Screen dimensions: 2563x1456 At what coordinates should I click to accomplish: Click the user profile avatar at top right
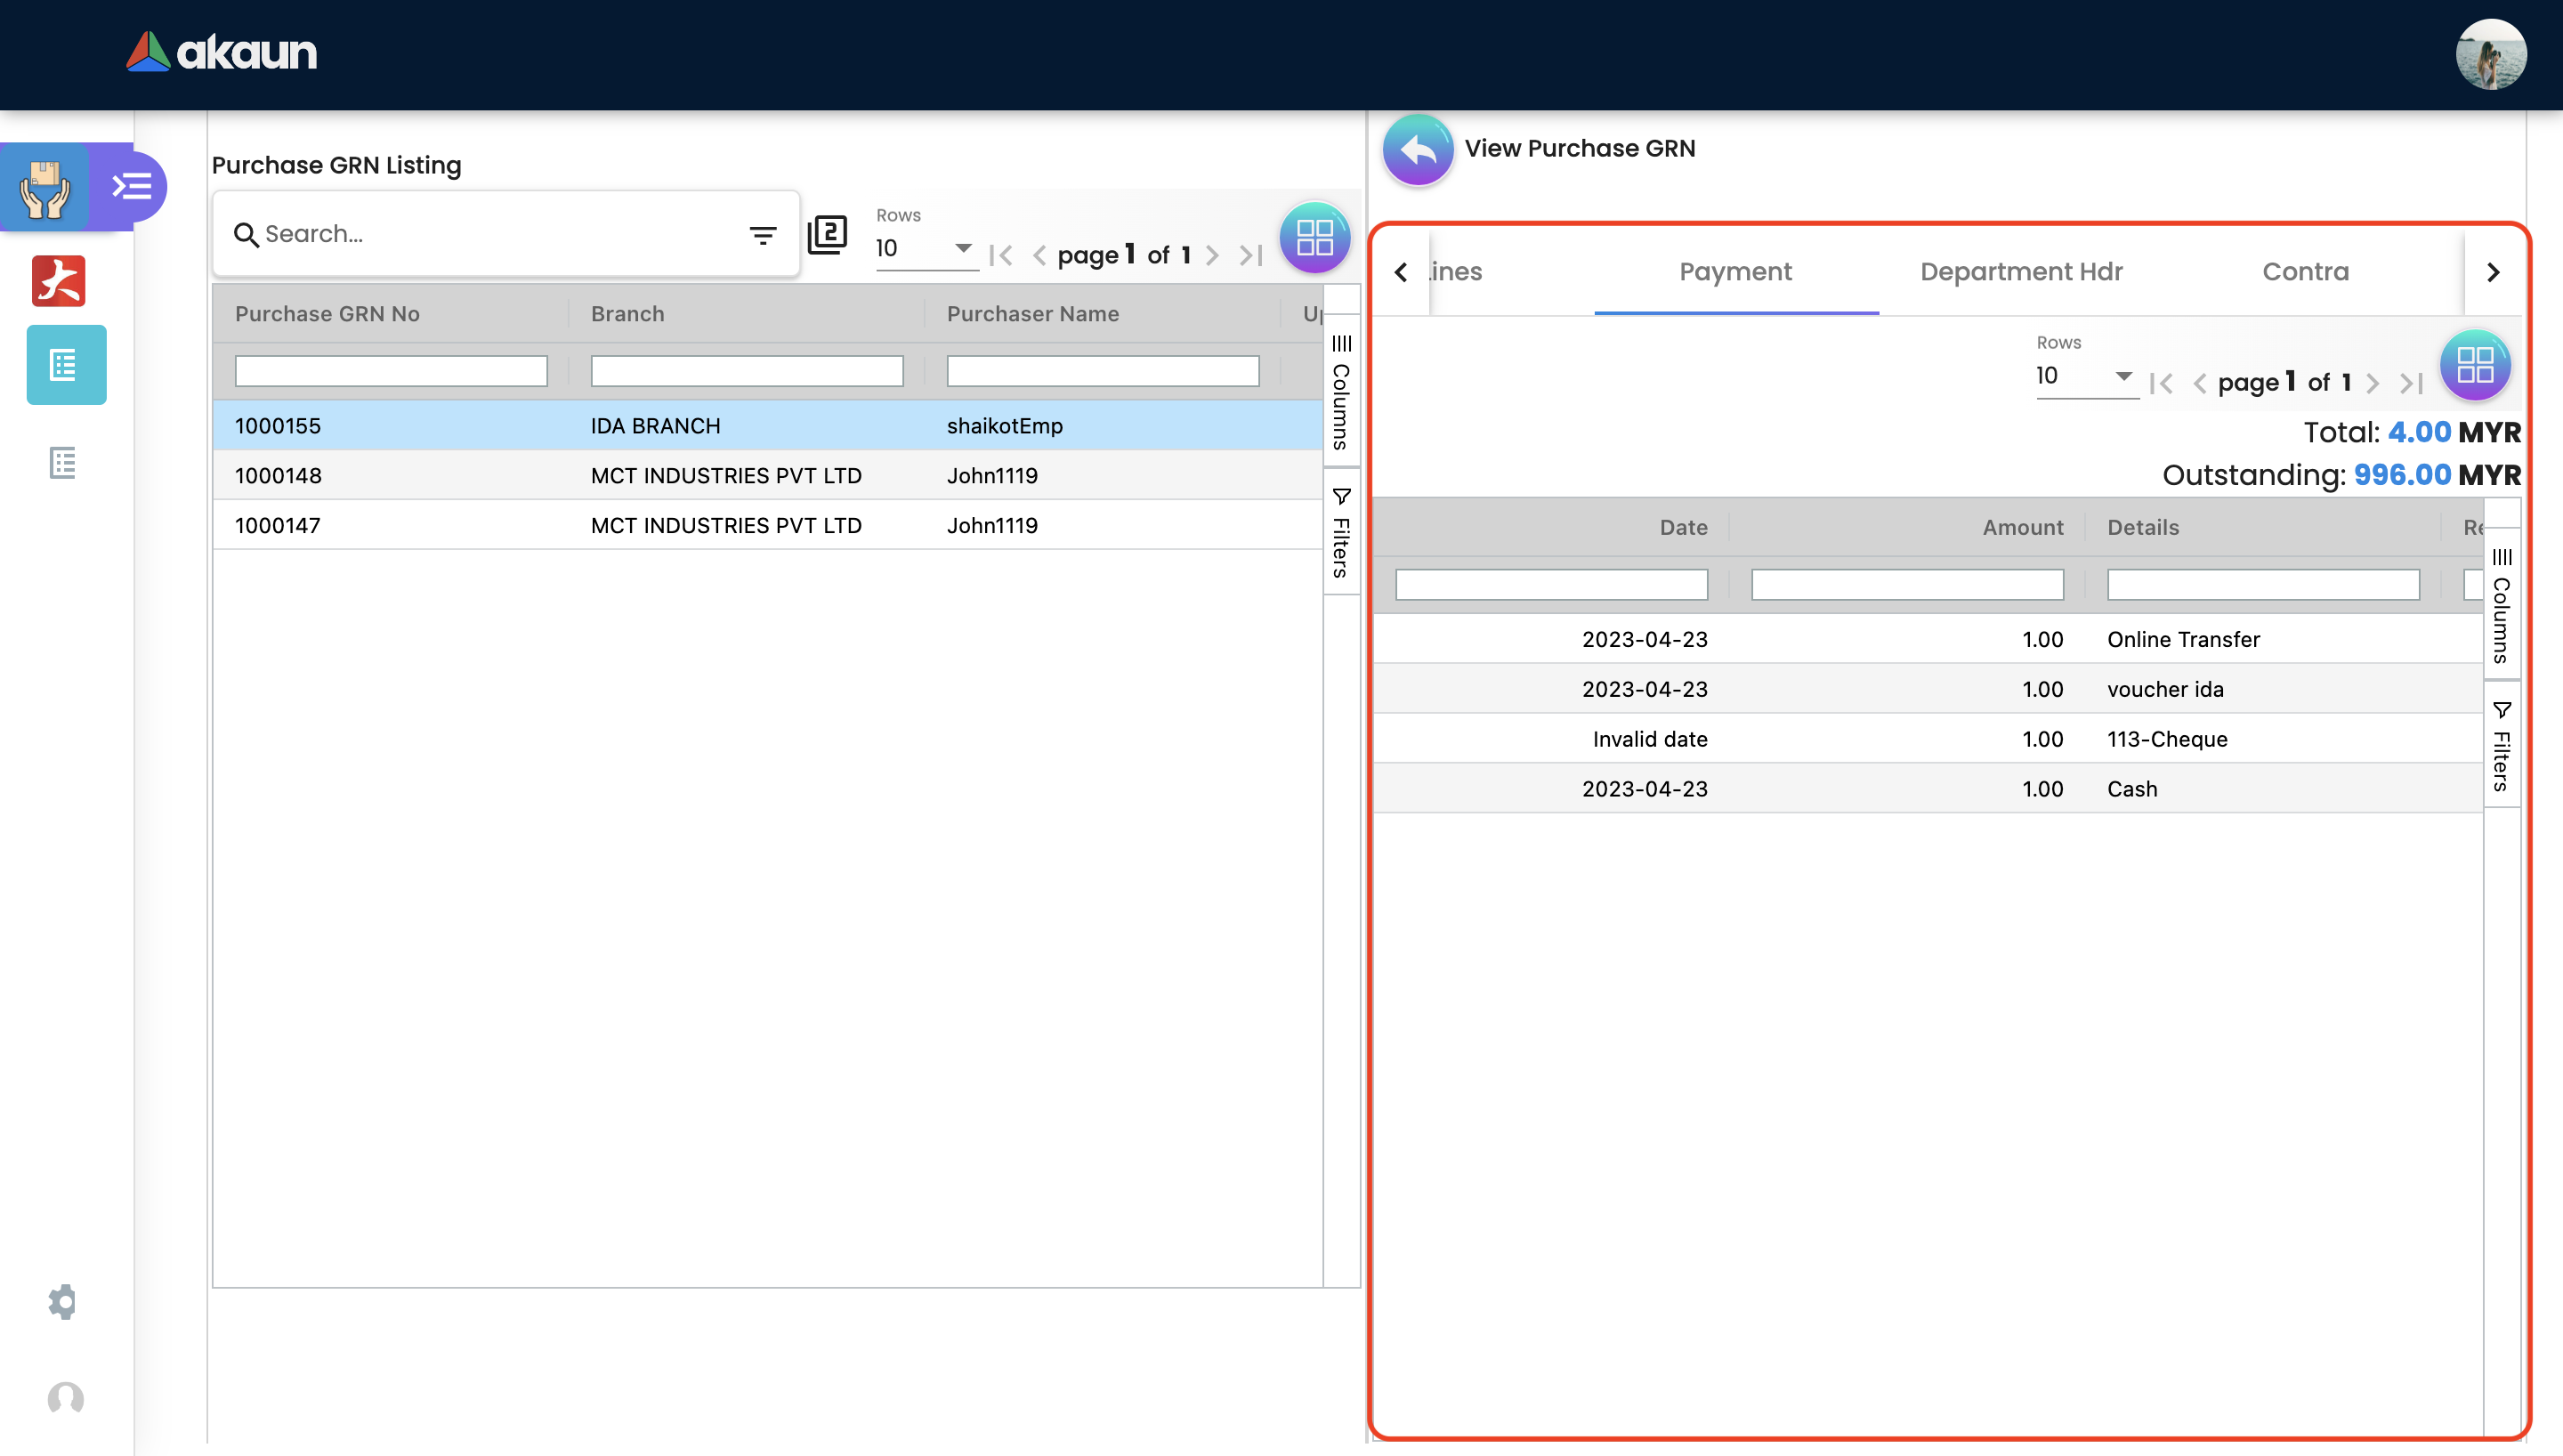tap(2490, 55)
